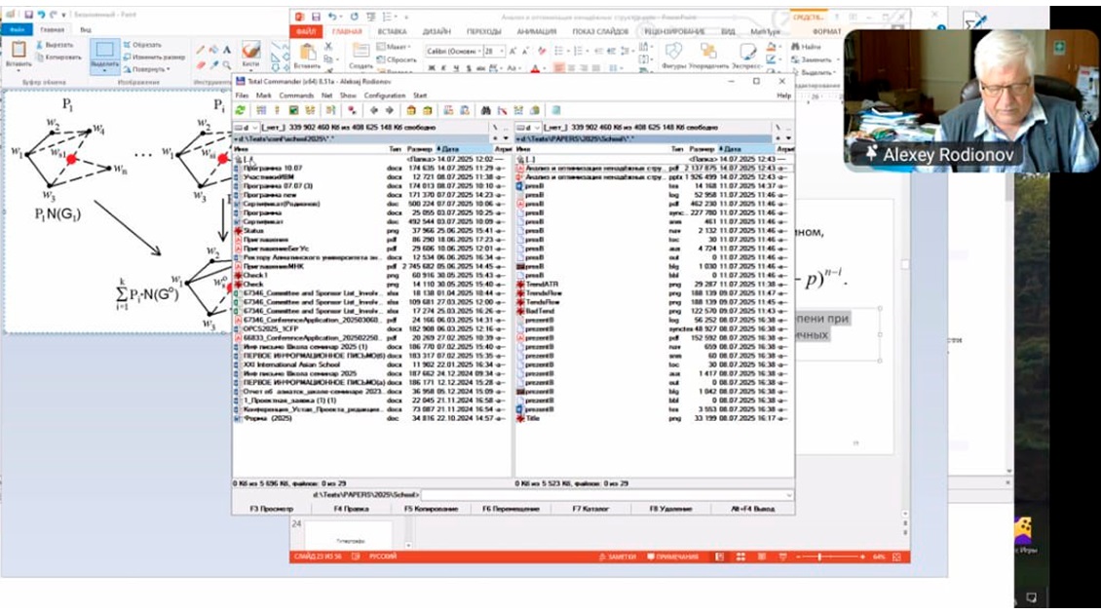This screenshot has width=1101, height=614.
Task: Open the binoculars Search icon in Total Commander
Action: click(x=486, y=110)
